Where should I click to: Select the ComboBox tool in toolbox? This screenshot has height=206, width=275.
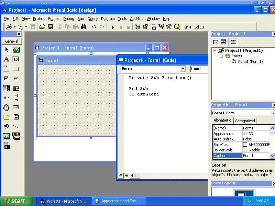tap(7, 88)
